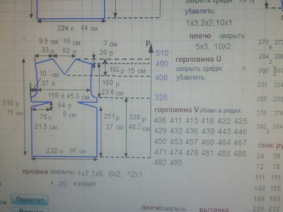Screen dimensions: 283x212
Task: Click the 5x3, 10x2 shoulder values
Action: [213, 46]
